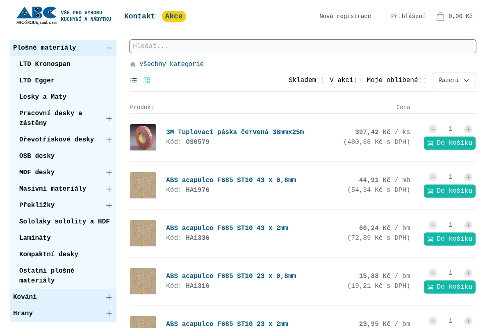Increase quantity for ABS acapulco 43 x 0,8mm
The image size is (492, 328).
(x=468, y=177)
